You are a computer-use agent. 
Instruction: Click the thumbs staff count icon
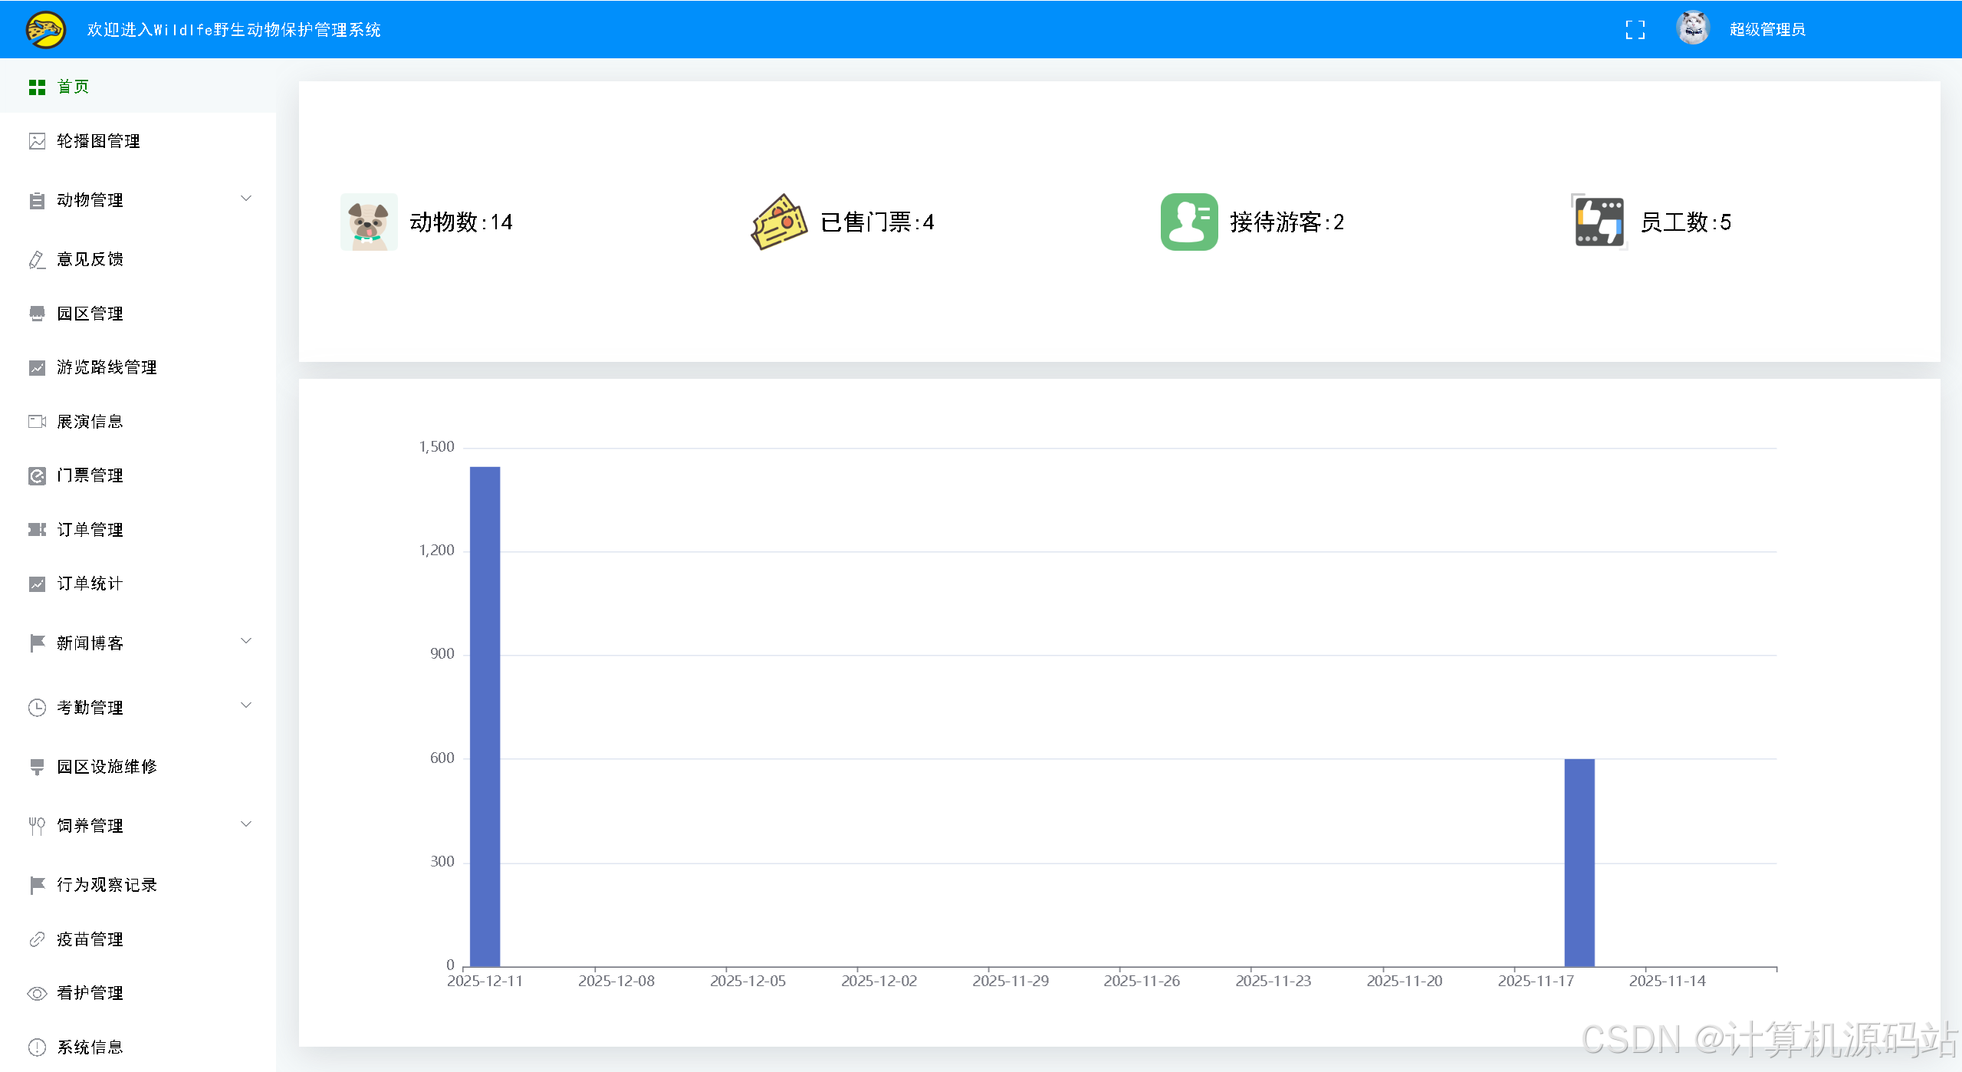pyautogui.click(x=1599, y=222)
